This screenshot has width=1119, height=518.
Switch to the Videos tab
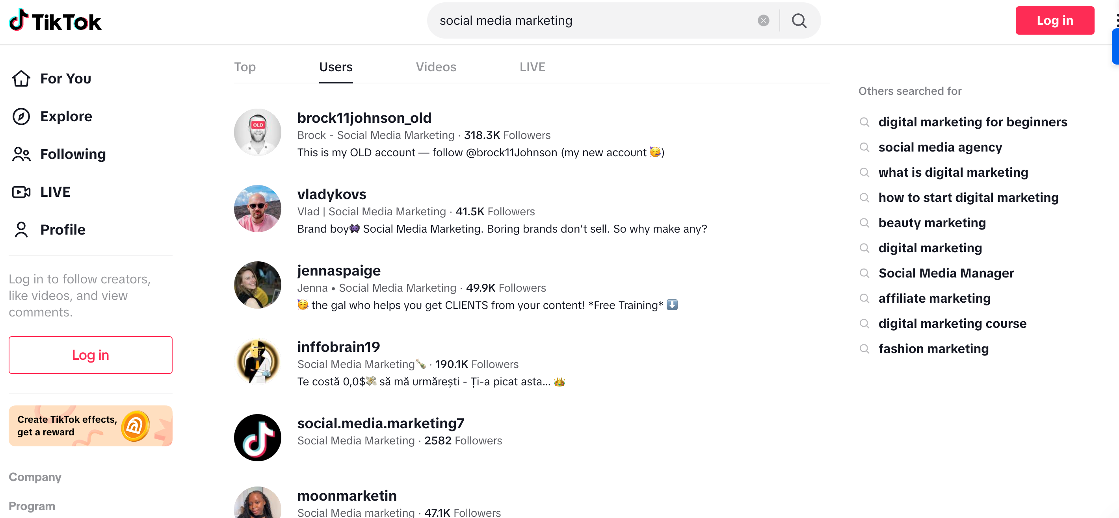[x=437, y=67]
